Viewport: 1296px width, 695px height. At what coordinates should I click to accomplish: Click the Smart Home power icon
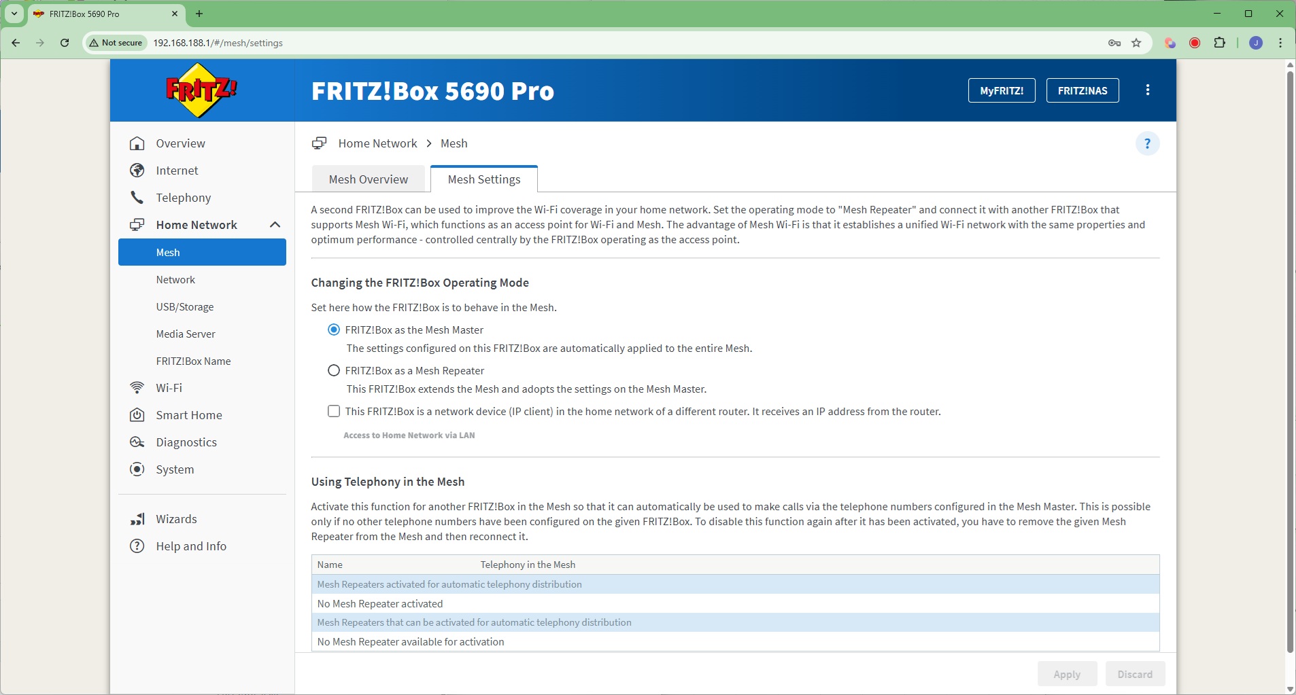pos(137,415)
